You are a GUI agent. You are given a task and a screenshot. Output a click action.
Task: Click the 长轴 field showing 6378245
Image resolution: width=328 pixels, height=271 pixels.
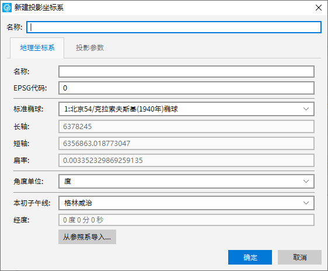(x=186, y=126)
